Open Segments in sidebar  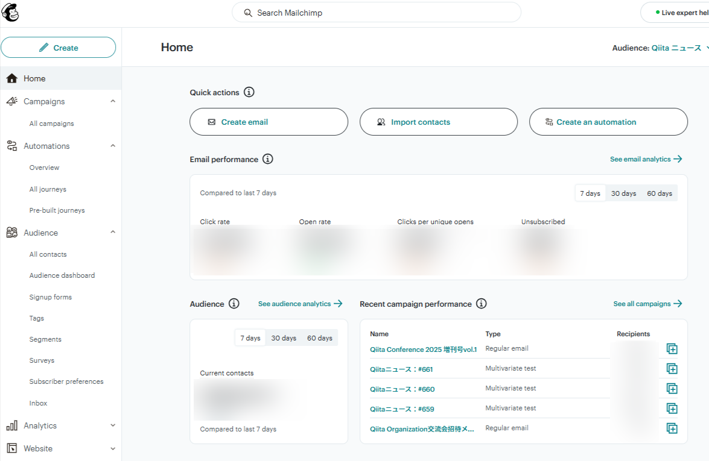(45, 339)
